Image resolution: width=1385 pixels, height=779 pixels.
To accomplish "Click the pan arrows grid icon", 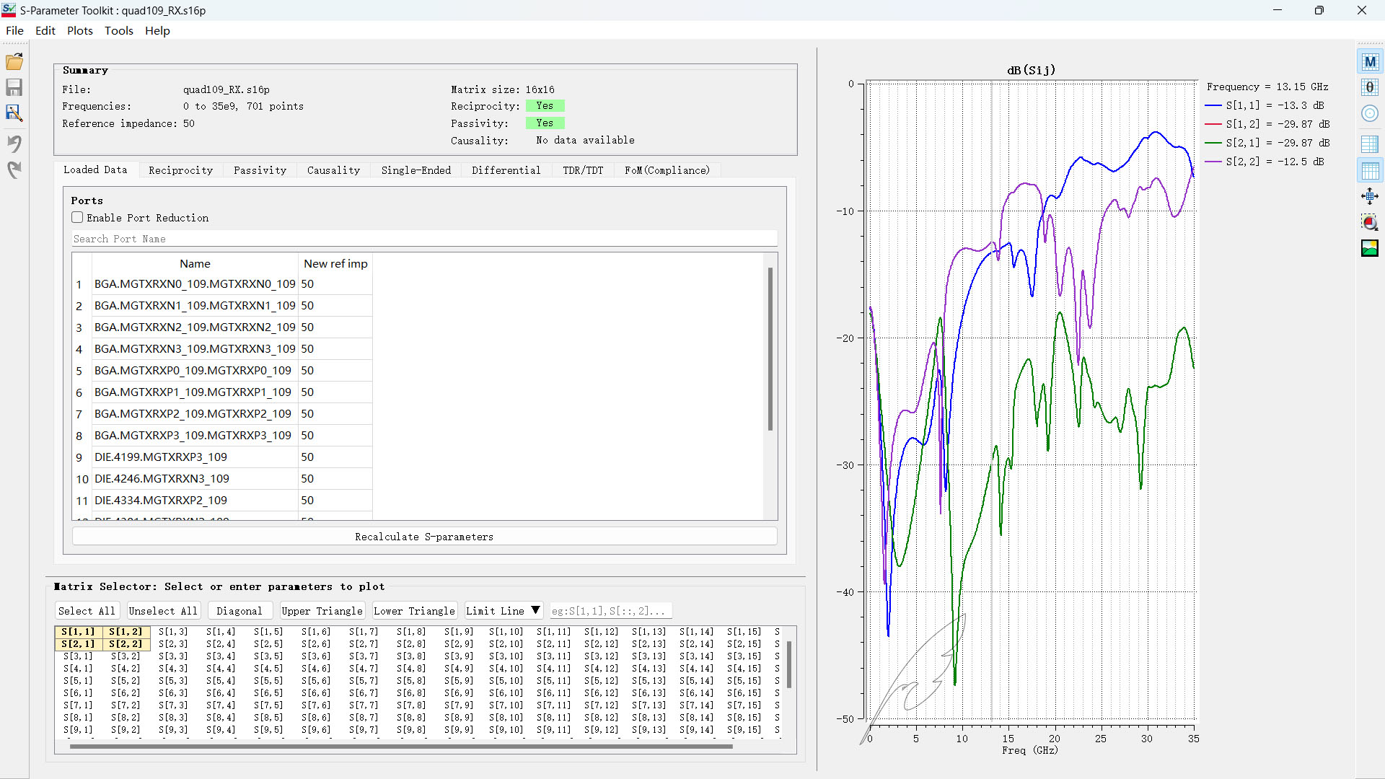I will pos(1370,196).
